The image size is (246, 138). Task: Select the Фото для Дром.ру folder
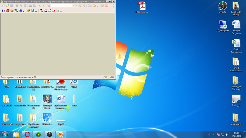pyautogui.click(x=236, y=83)
